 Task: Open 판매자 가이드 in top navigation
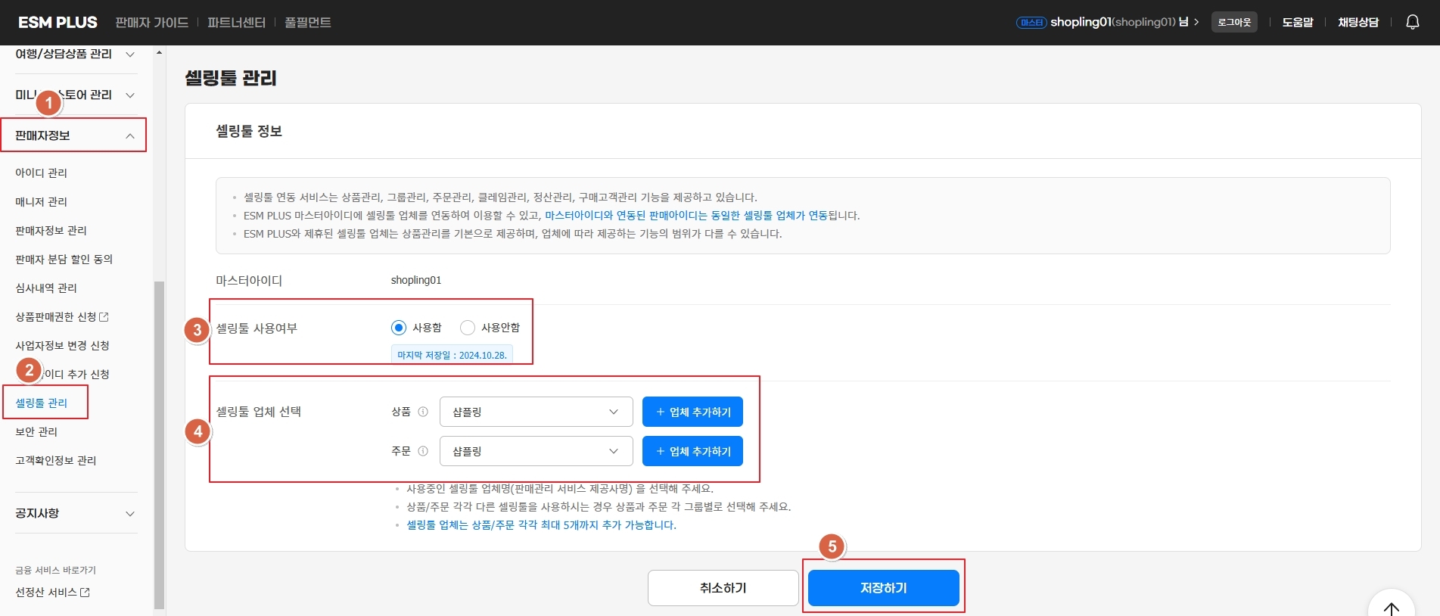point(151,23)
